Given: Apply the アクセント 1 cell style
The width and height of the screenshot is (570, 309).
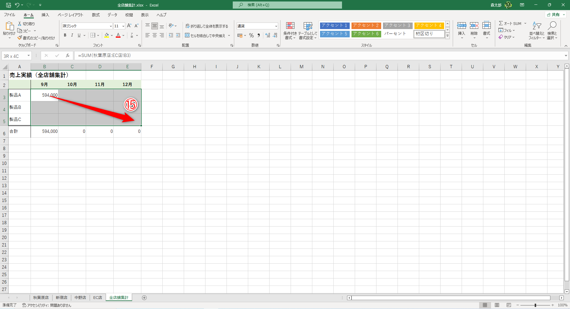Looking at the screenshot, I should (335, 26).
